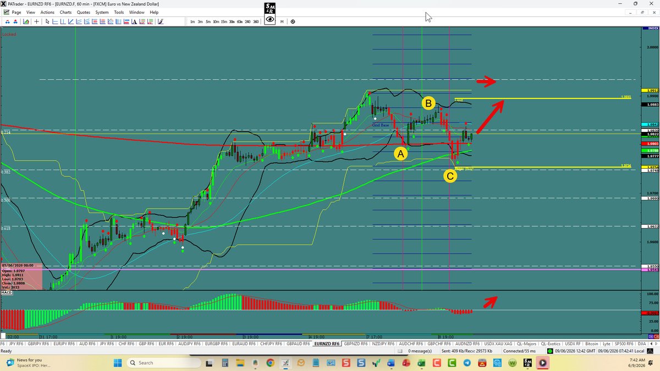Toggle the eye visibility button
The height and width of the screenshot is (371, 660).
point(269,20)
